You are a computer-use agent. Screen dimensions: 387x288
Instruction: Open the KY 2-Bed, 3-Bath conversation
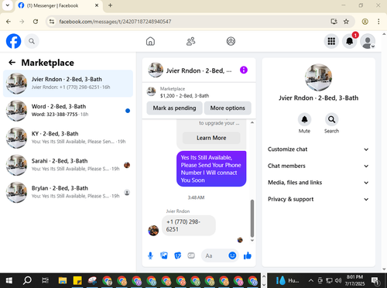68,138
